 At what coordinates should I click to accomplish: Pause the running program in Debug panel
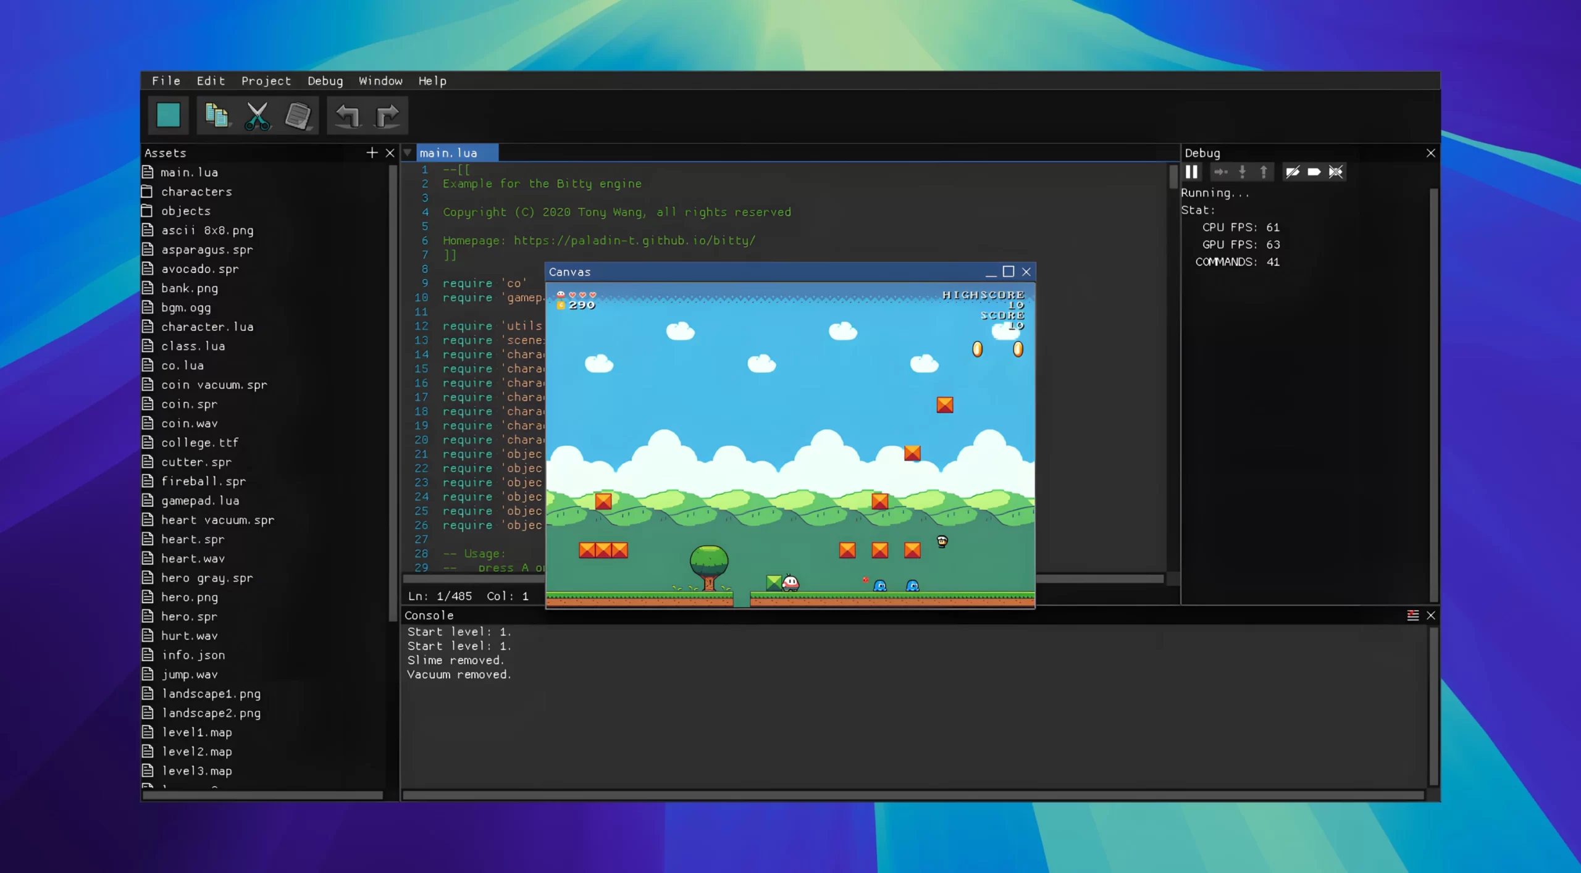coord(1192,172)
